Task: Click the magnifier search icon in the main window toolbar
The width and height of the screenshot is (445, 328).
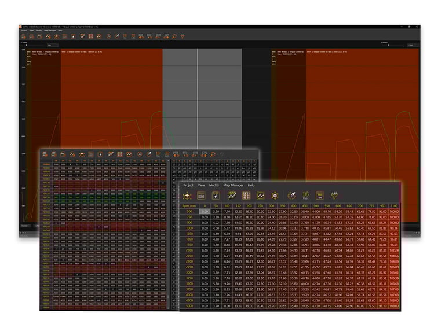Action: (174, 36)
